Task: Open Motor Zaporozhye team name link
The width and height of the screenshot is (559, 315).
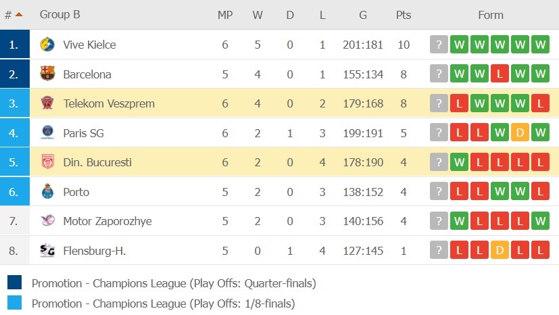Action: click(107, 221)
